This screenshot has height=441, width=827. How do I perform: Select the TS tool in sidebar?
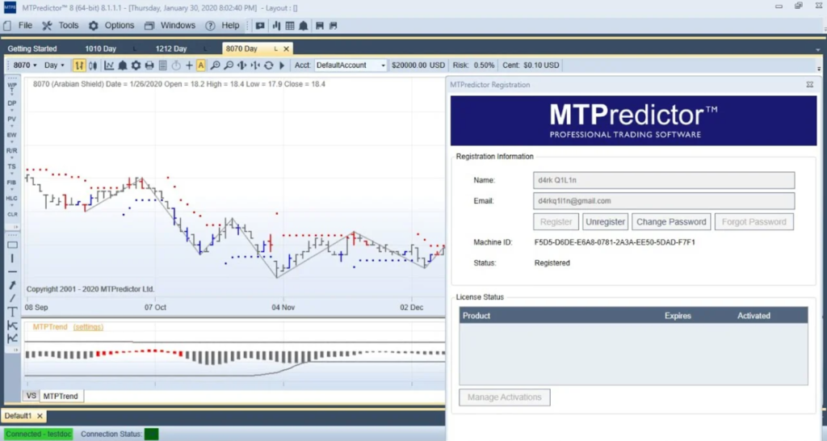[12, 168]
